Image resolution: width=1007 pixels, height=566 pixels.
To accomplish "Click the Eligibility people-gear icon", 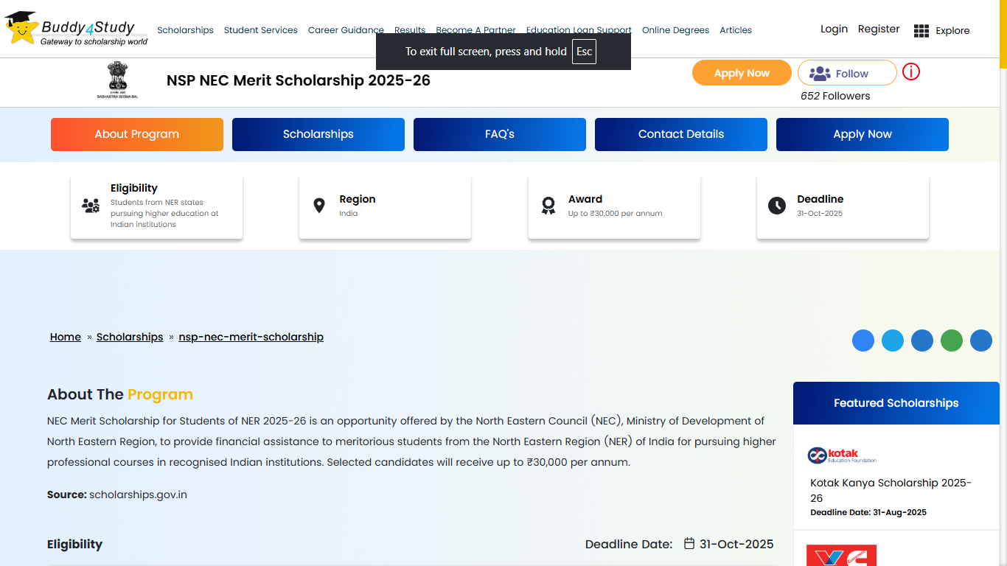I will [91, 206].
